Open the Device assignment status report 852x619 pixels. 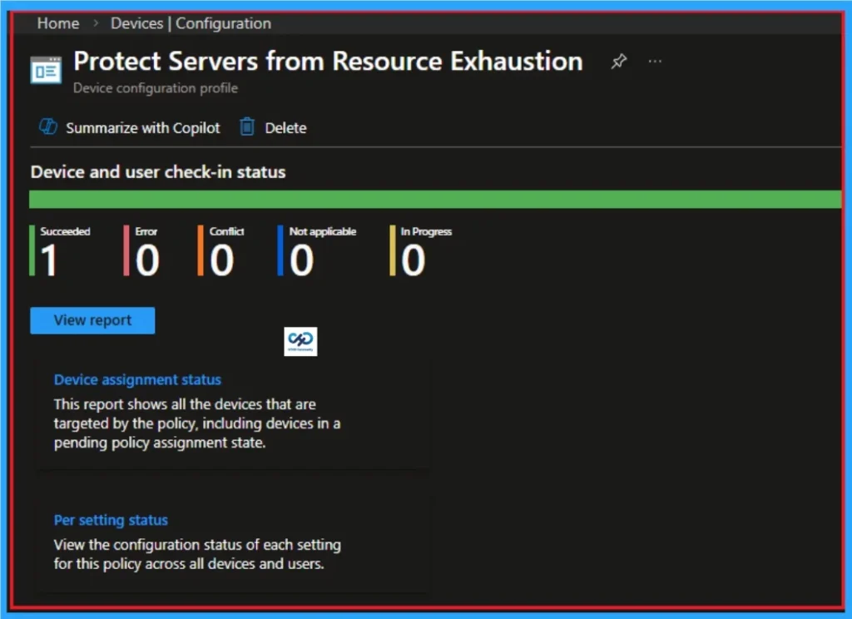click(x=137, y=379)
